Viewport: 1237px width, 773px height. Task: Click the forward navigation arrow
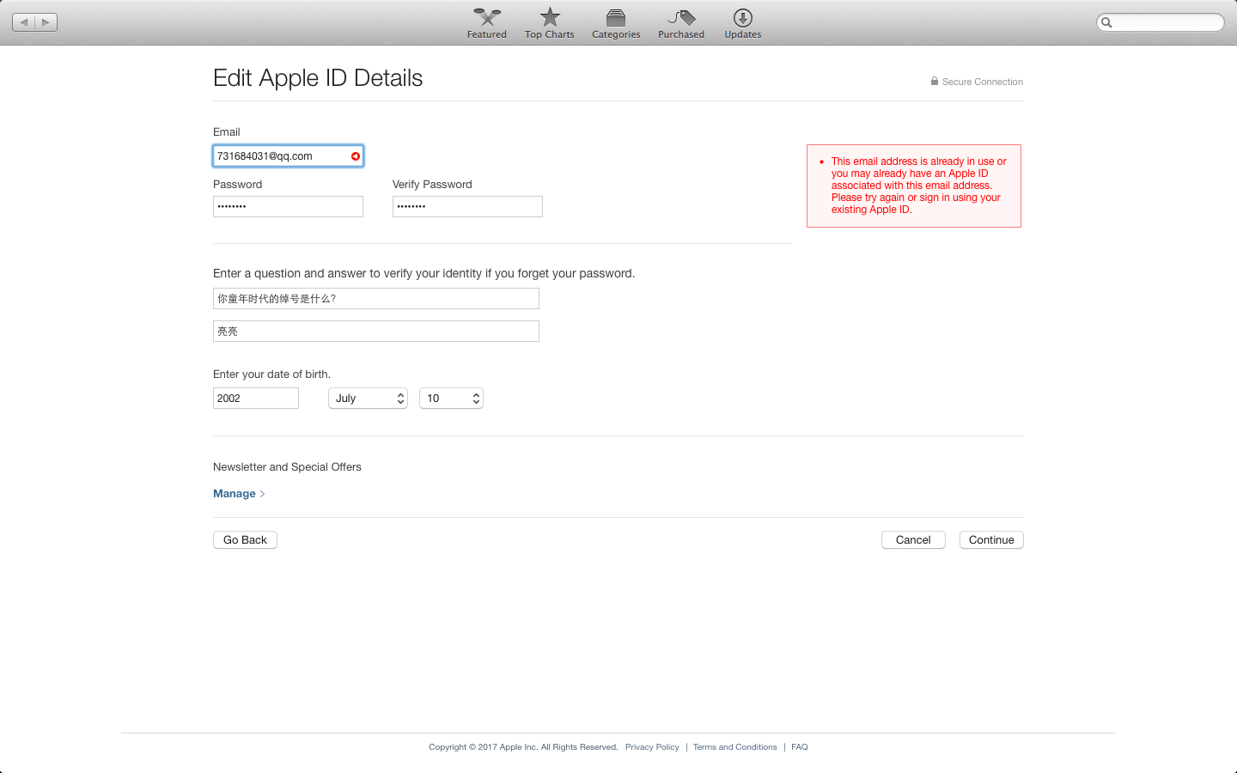coord(46,22)
